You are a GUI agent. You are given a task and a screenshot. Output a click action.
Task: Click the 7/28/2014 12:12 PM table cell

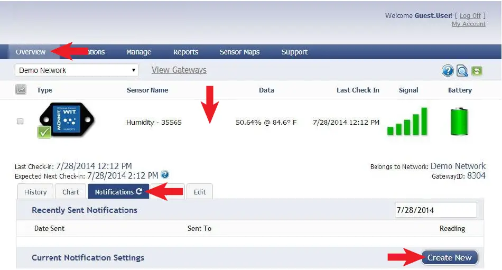click(346, 122)
